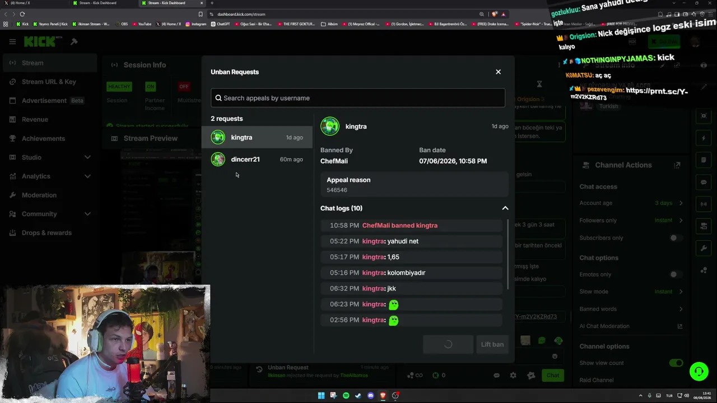
Task: Click the wrench tools icon in right rail
Action: click(x=704, y=248)
